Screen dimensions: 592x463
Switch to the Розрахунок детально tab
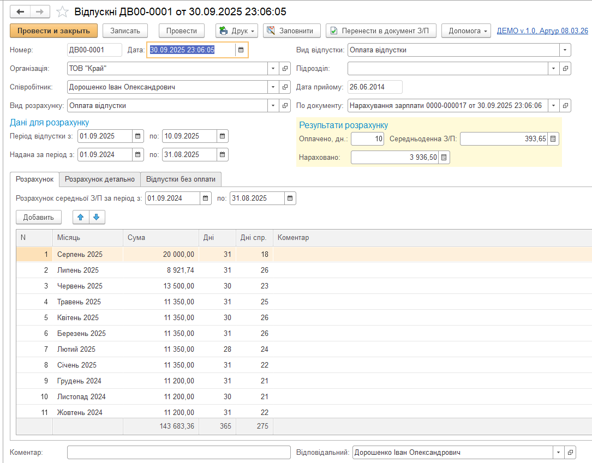tap(99, 179)
